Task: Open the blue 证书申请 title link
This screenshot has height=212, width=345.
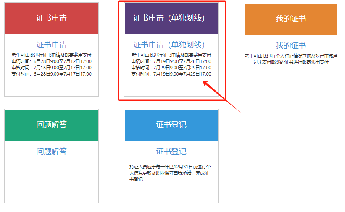Action: [51, 45]
